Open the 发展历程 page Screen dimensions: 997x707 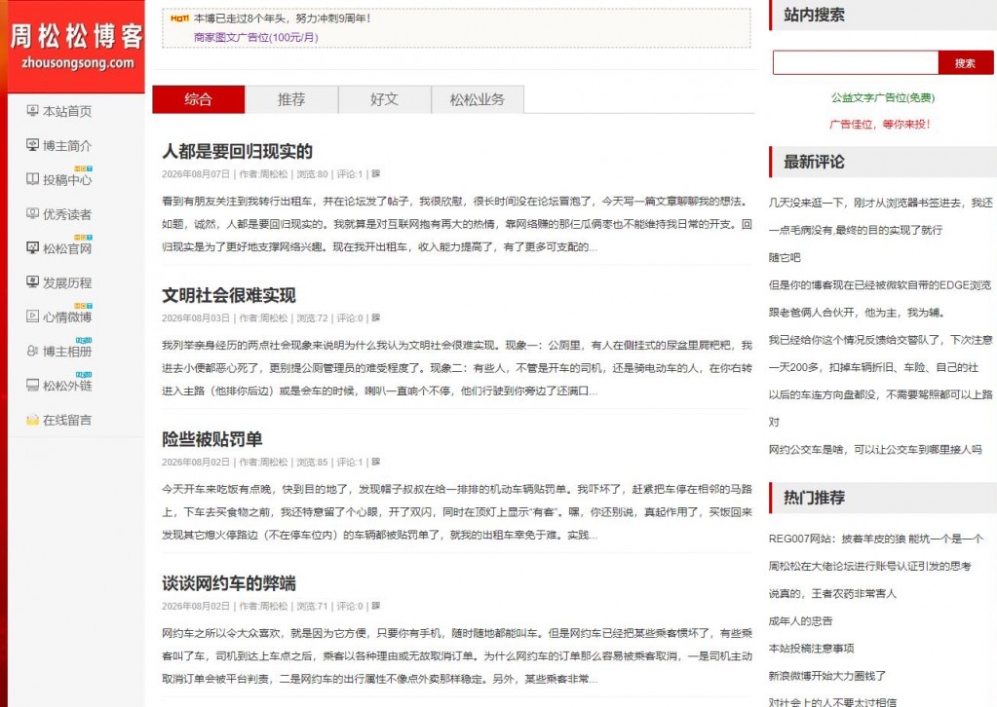pyautogui.click(x=67, y=282)
